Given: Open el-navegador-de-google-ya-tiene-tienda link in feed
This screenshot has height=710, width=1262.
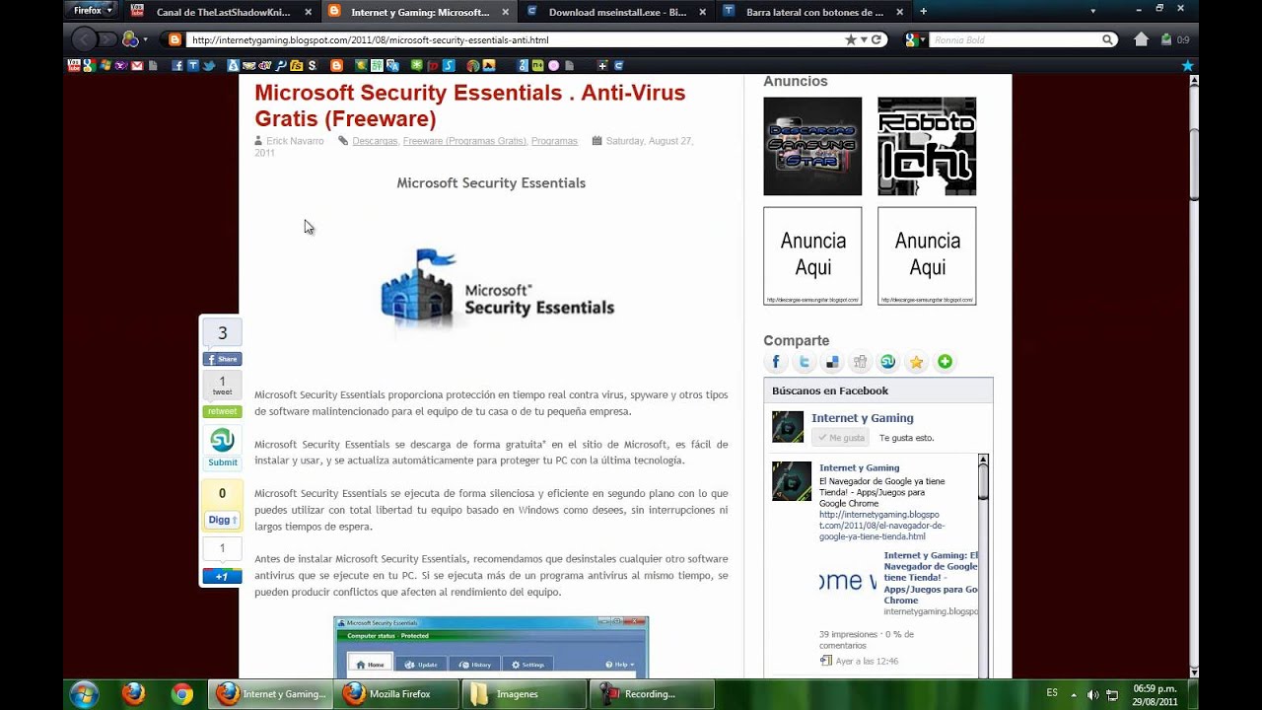Looking at the screenshot, I should (881, 526).
